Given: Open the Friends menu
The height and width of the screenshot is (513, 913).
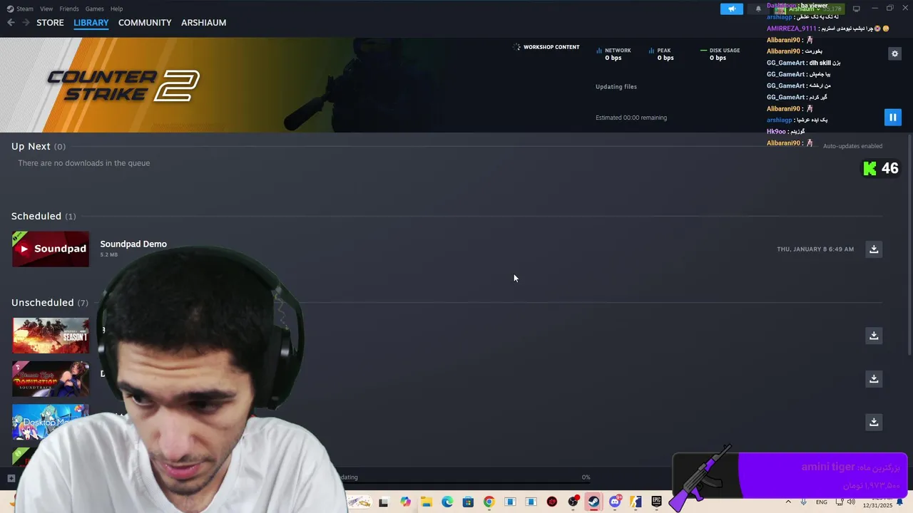Looking at the screenshot, I should pos(69,9).
